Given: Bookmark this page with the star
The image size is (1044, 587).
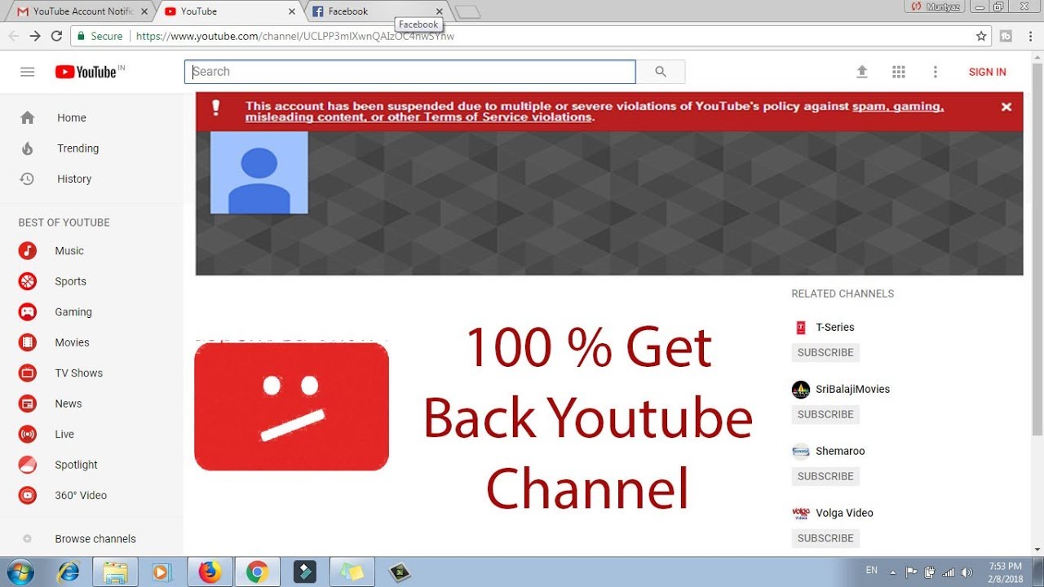Looking at the screenshot, I should 981,36.
